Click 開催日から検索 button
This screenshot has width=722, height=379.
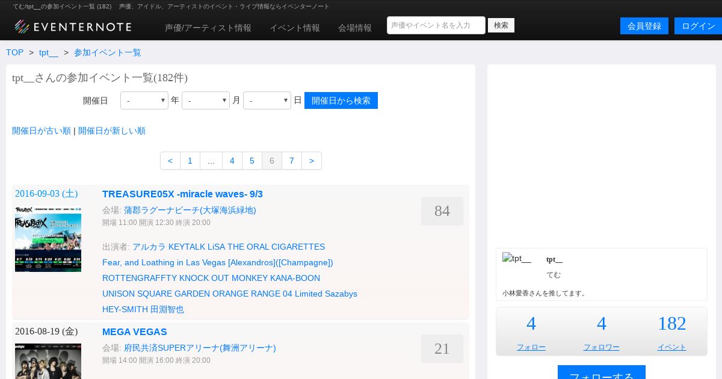pyautogui.click(x=341, y=100)
